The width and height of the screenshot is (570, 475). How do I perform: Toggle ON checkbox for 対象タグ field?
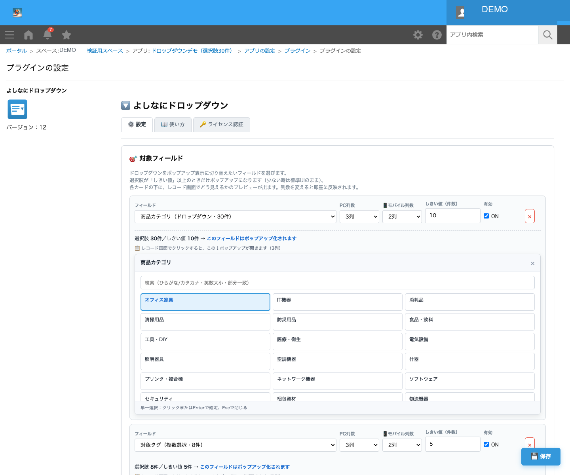486,445
